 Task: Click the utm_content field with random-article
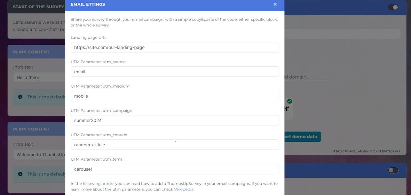coord(175,145)
